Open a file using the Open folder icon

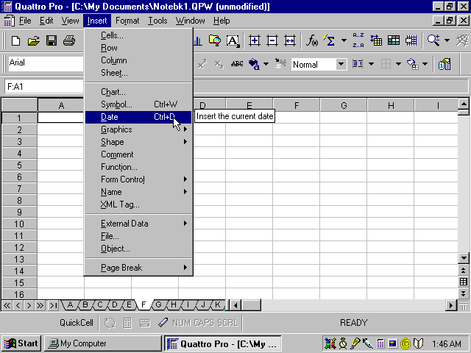pyautogui.click(x=34, y=40)
